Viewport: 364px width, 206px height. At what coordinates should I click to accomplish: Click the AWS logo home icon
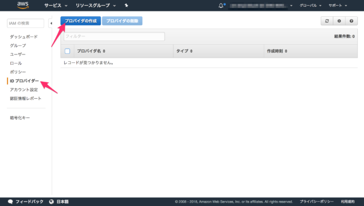pyautogui.click(x=23, y=5)
